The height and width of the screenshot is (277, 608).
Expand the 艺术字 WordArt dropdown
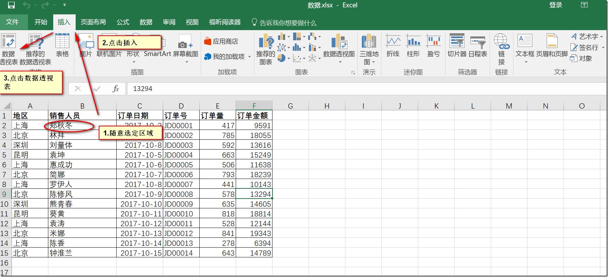[x=602, y=37]
